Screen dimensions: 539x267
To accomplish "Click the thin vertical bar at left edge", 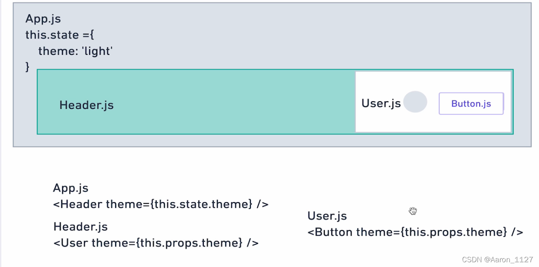I will (1, 133).
